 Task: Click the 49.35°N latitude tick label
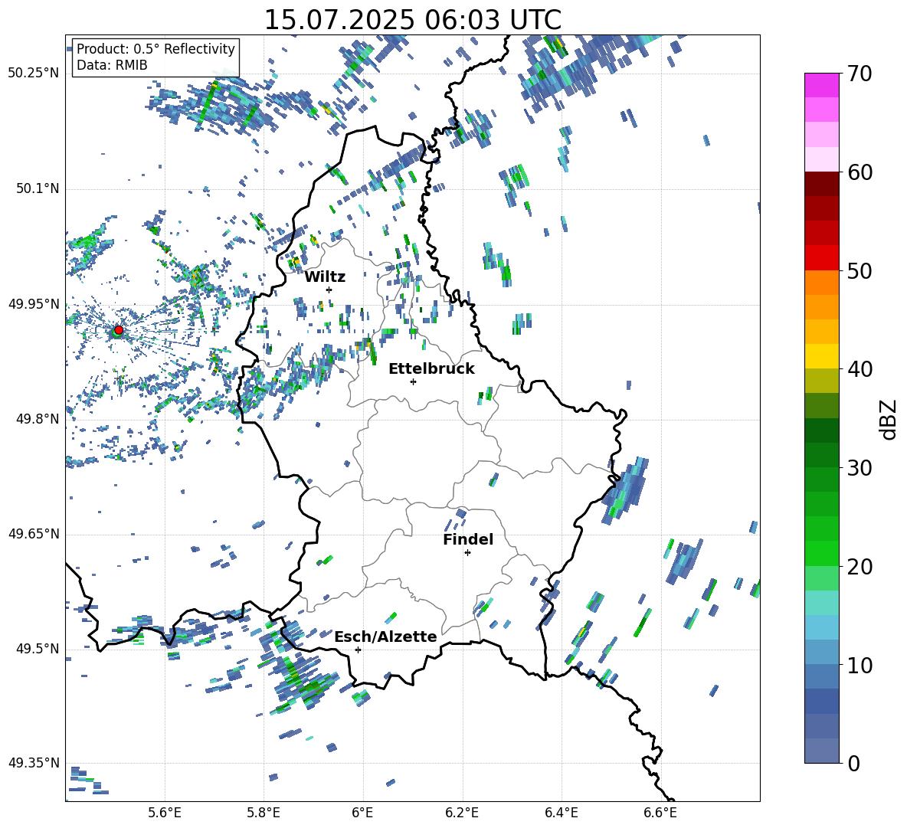coord(34,763)
